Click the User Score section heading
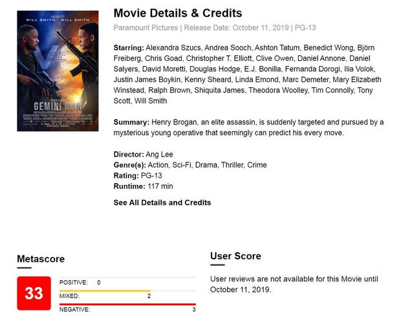401x326 pixels. pyautogui.click(x=235, y=256)
